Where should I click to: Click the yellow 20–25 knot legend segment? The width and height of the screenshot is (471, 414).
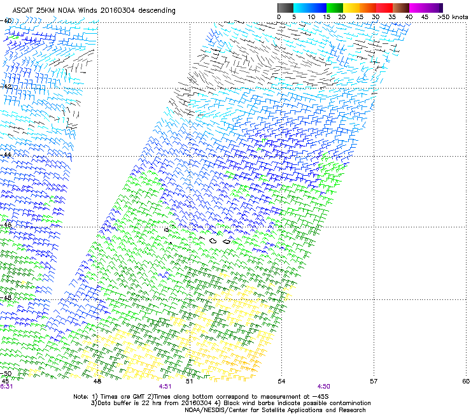pos(351,8)
